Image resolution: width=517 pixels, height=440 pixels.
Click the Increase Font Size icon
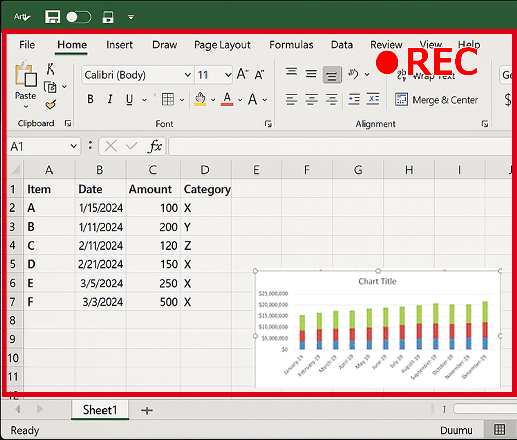coord(241,73)
